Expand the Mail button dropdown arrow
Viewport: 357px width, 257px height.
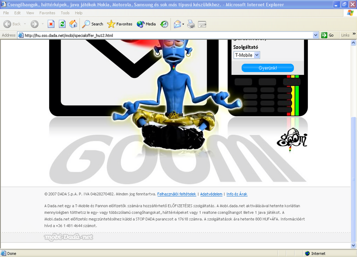[183, 24]
